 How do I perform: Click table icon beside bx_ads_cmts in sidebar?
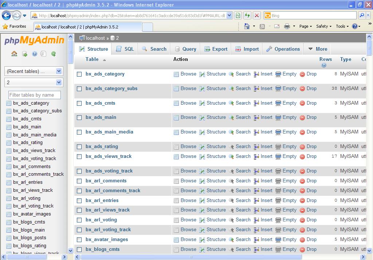(x=9, y=119)
